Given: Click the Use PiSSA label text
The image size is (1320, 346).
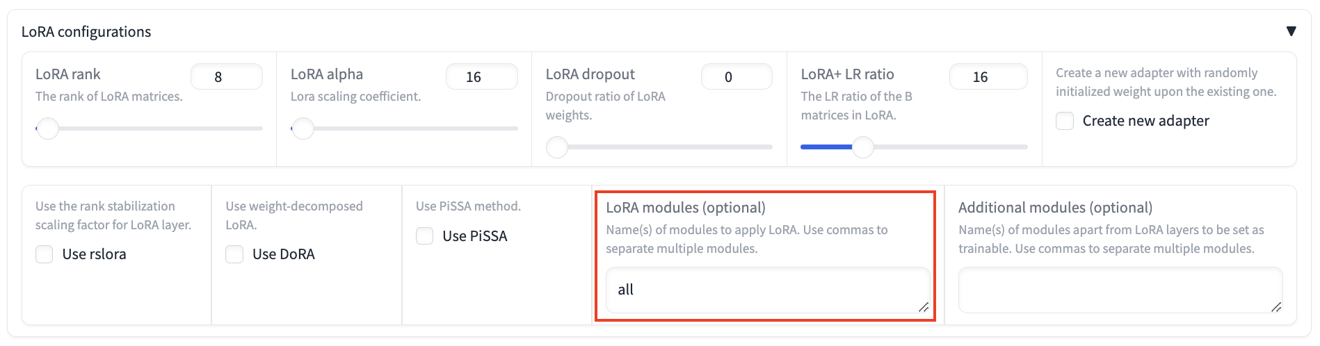Looking at the screenshot, I should [475, 236].
